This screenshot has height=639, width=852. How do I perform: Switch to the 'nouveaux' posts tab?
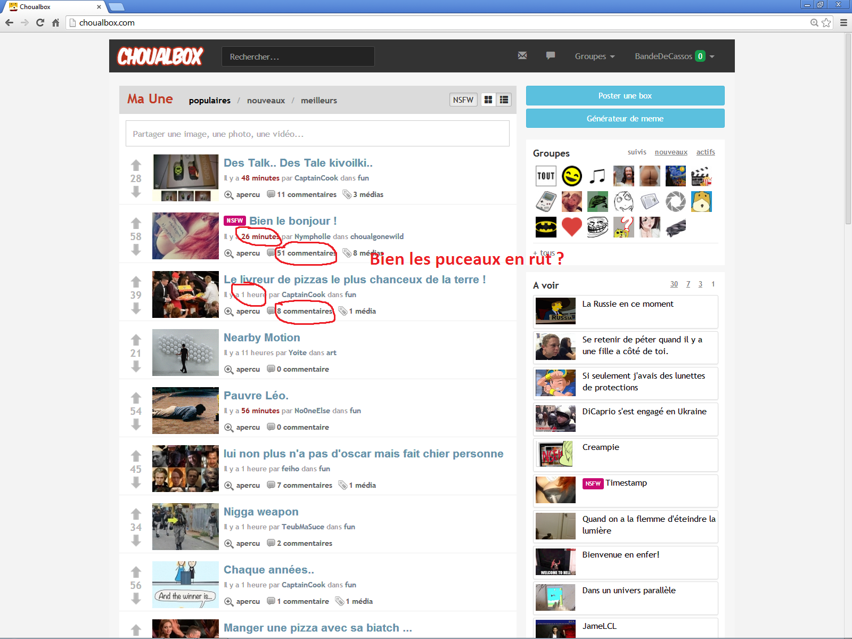click(266, 101)
